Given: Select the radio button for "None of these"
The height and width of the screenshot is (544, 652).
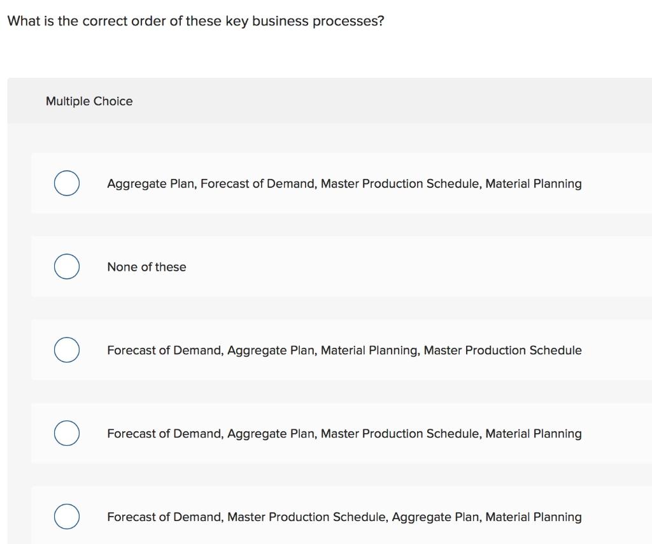Looking at the screenshot, I should [66, 266].
